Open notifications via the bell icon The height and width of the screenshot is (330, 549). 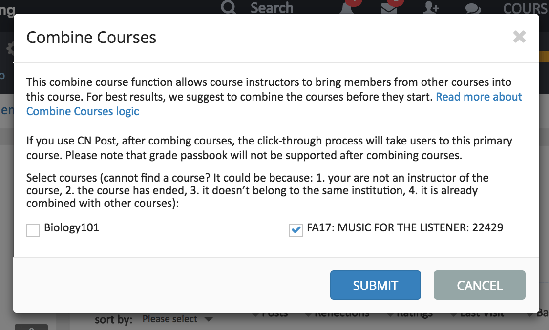pos(346,8)
